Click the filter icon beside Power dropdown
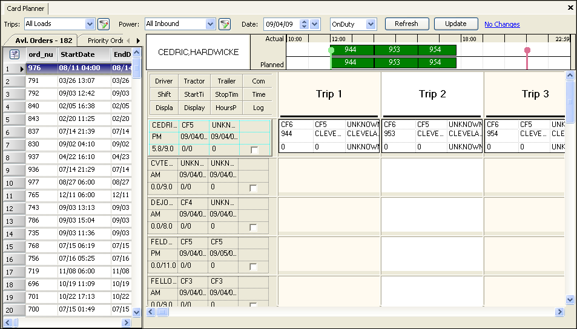Screen dimensions: 577x329 point(225,24)
